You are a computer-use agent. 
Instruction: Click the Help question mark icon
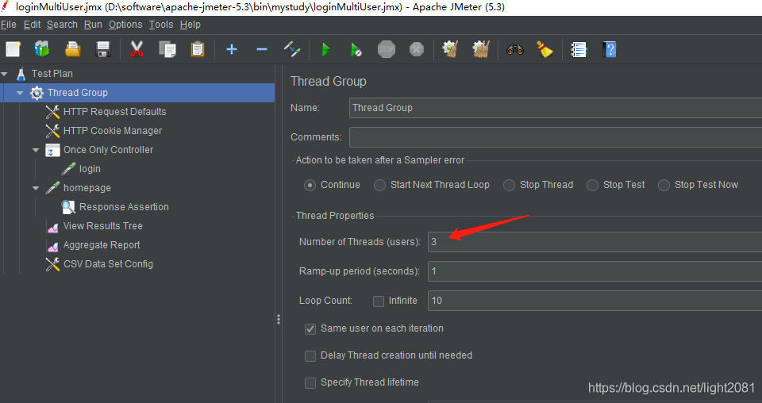[x=609, y=49]
